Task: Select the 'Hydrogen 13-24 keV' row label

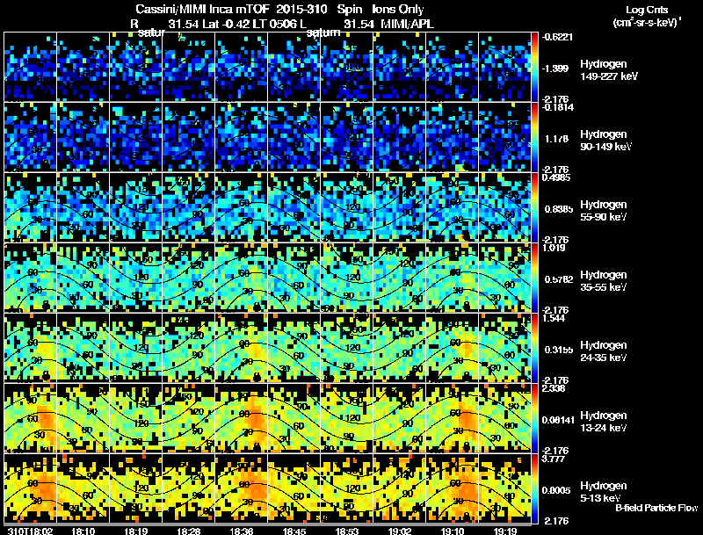Action: click(x=604, y=422)
